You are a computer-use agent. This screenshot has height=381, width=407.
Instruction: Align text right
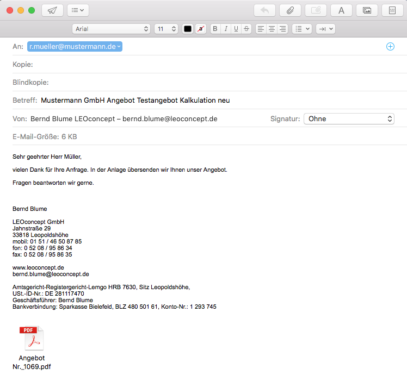pos(282,29)
